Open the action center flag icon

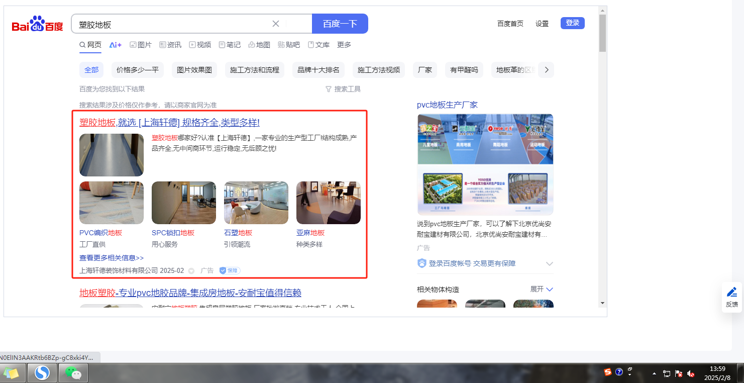pos(679,374)
